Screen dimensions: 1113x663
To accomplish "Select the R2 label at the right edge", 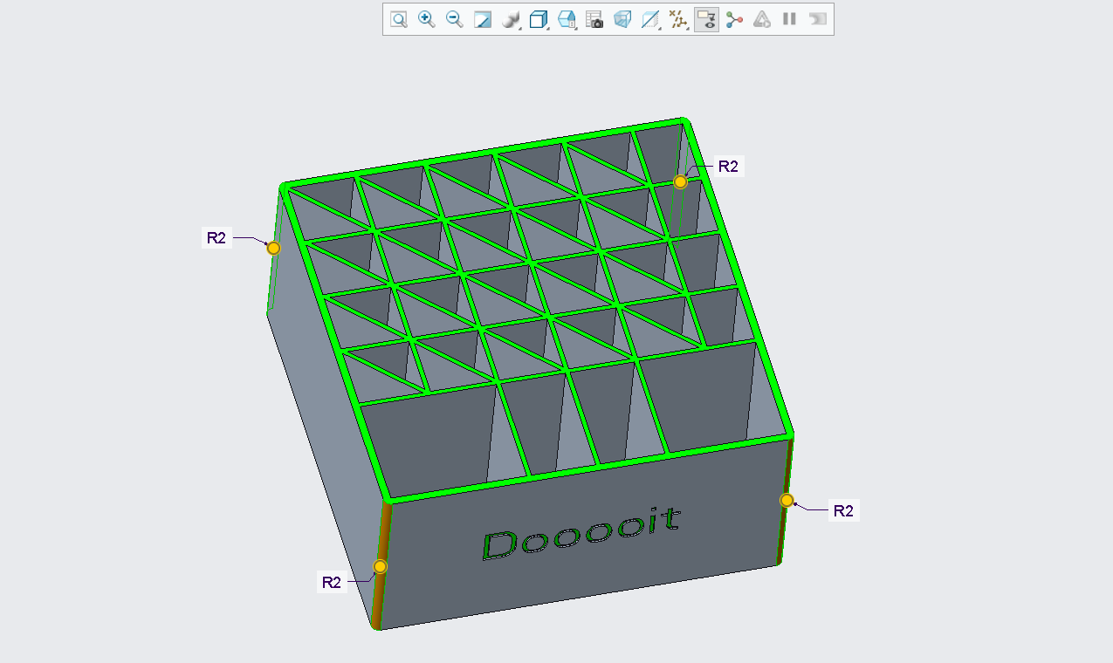I will [843, 511].
